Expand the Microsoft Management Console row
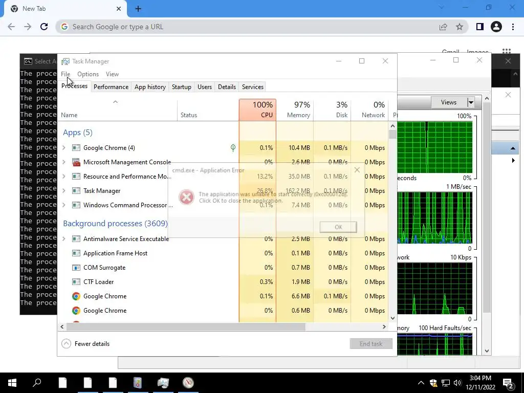 click(64, 162)
